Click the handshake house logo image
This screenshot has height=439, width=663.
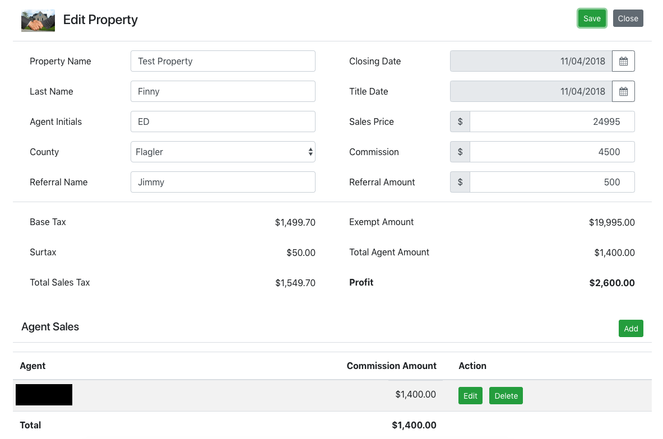(38, 20)
